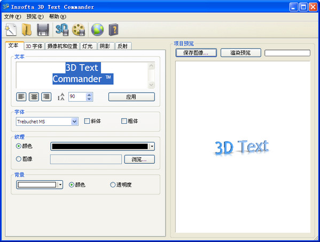Center-align the text
Screen dimensions: 320x242
[x=34, y=96]
